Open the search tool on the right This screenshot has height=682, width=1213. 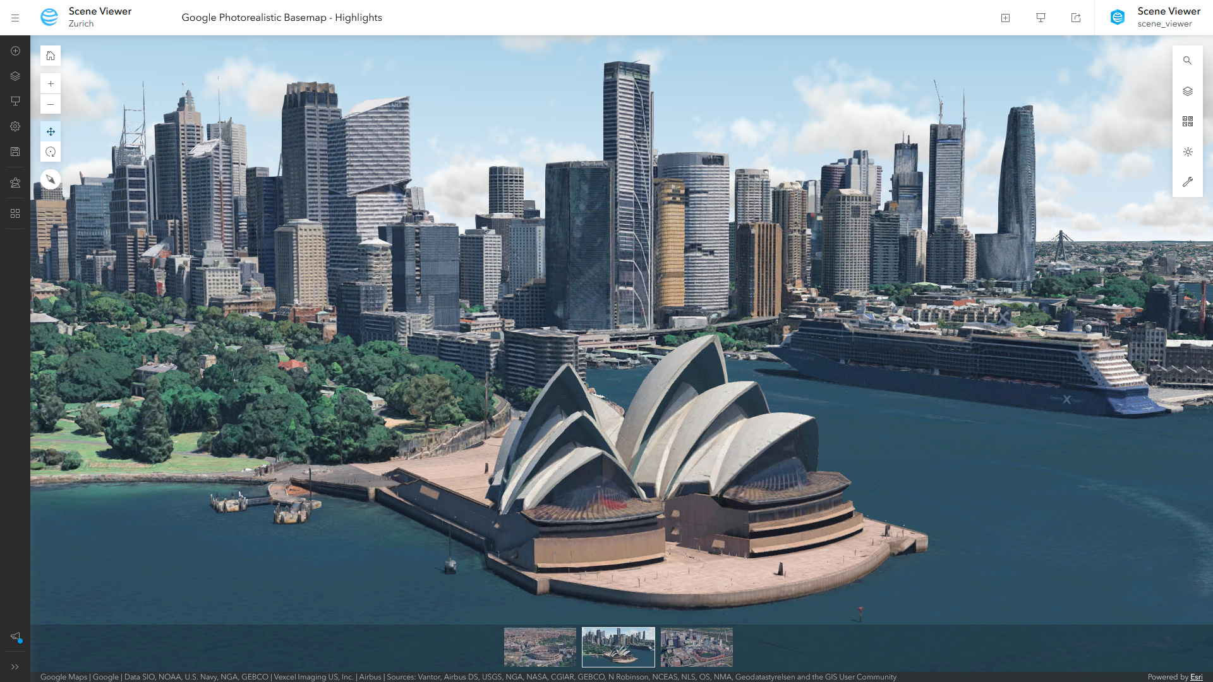[1187, 61]
